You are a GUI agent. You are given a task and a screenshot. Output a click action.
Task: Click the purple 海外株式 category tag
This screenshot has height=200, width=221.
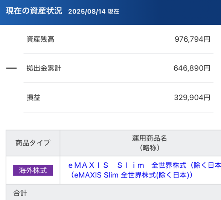(x=33, y=170)
